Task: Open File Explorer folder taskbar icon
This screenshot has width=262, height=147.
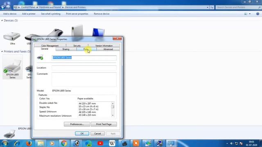Action: [x=41, y=143]
